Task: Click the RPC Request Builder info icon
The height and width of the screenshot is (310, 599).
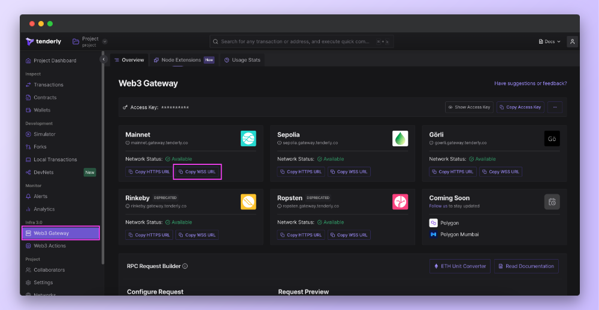Action: pyautogui.click(x=185, y=266)
